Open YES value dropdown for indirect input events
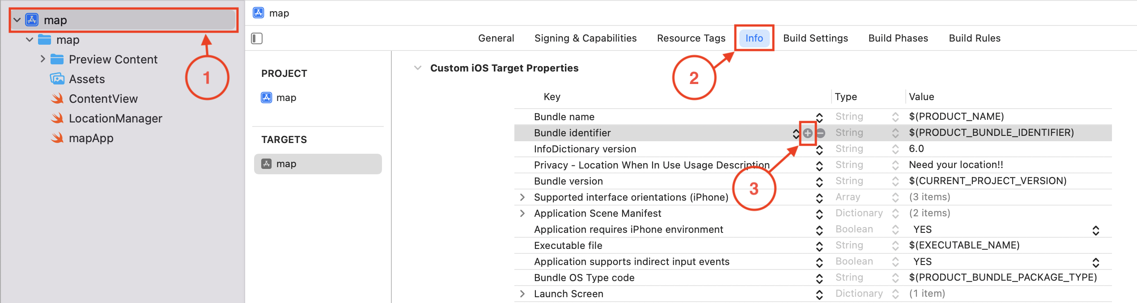This screenshot has width=1137, height=303. click(1095, 262)
